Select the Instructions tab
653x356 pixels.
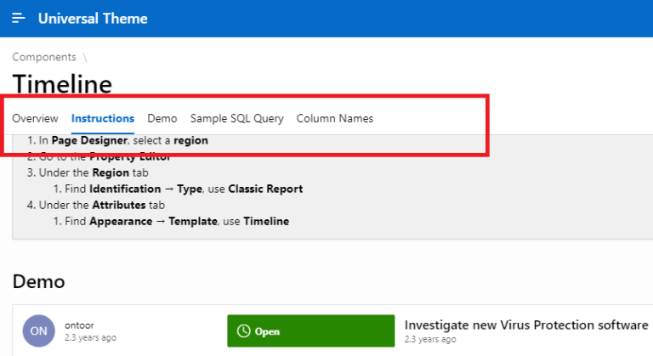tap(103, 119)
